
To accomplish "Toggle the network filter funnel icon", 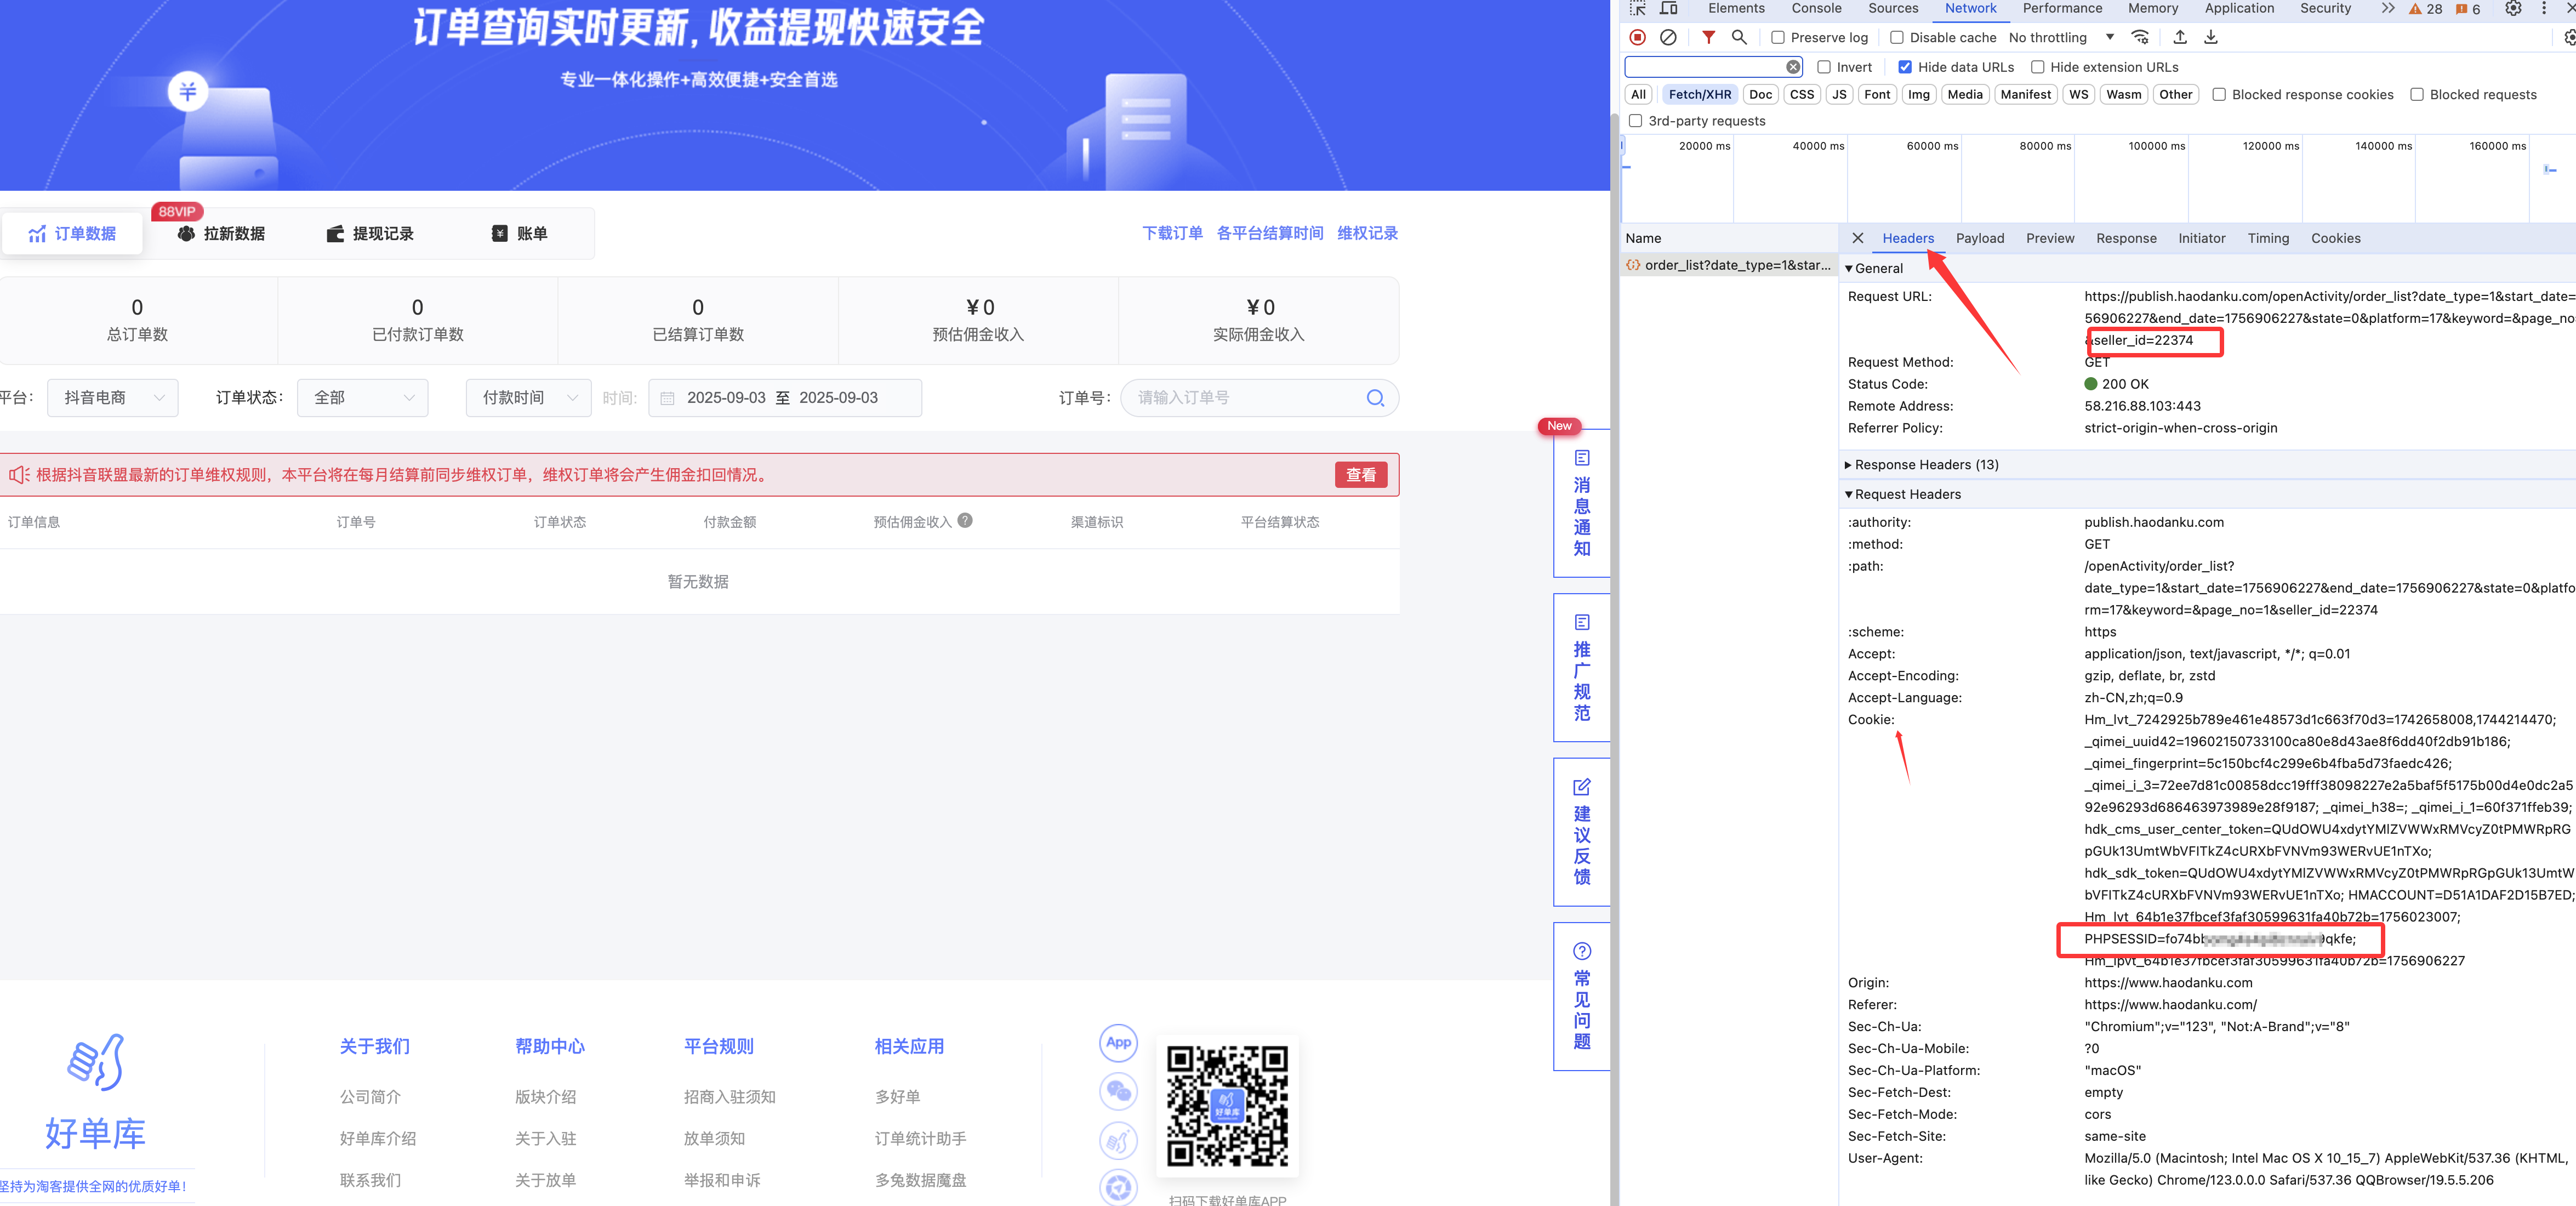I will coord(1708,37).
